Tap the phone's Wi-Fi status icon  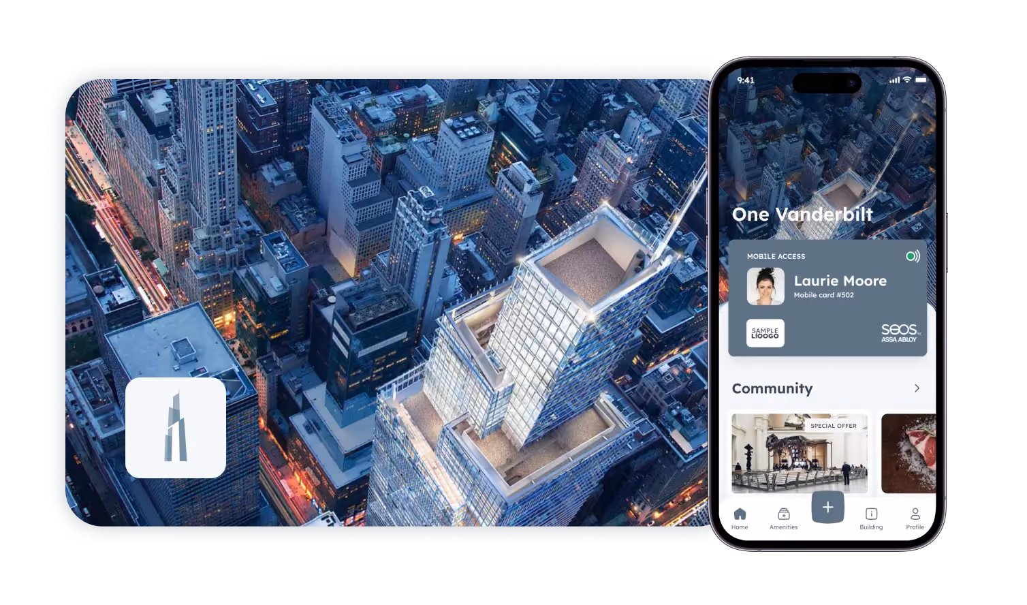(x=906, y=80)
